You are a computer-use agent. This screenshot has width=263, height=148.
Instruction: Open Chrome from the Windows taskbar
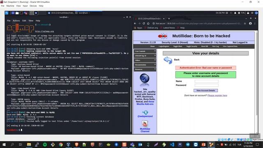pyautogui.click(x=61, y=144)
